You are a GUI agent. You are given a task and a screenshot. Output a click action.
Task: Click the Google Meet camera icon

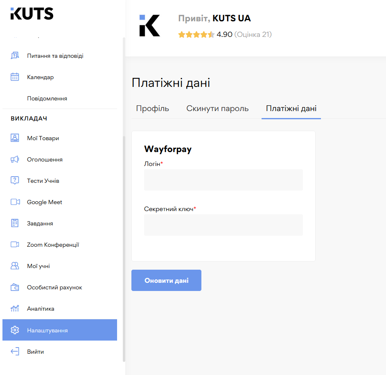tap(15, 202)
